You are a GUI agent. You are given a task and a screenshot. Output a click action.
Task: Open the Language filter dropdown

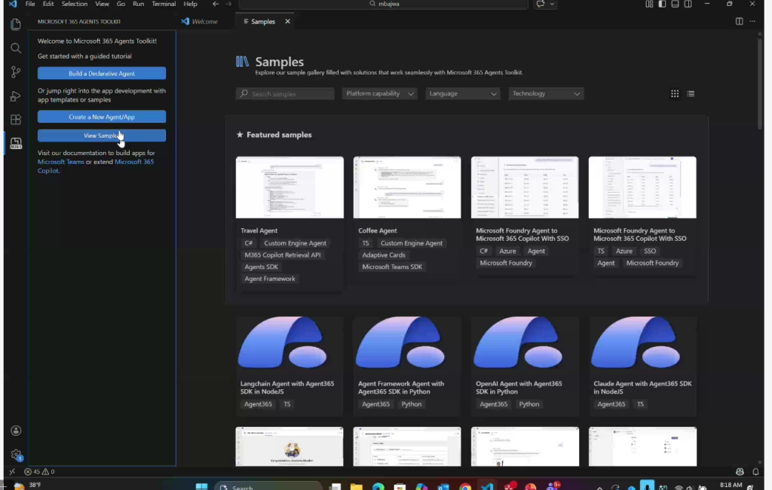tap(463, 94)
